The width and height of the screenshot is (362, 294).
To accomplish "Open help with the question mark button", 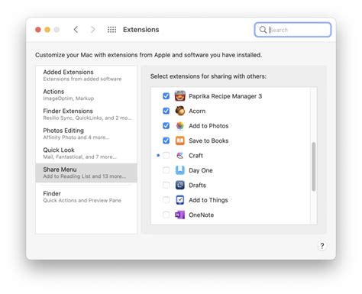I will 322,246.
